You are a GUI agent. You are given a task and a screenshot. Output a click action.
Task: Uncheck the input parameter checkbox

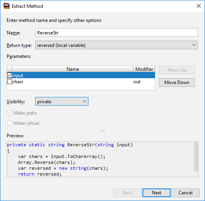pyautogui.click(x=9, y=75)
